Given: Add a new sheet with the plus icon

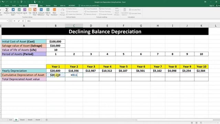Looking at the screenshot, I should 47,120.
